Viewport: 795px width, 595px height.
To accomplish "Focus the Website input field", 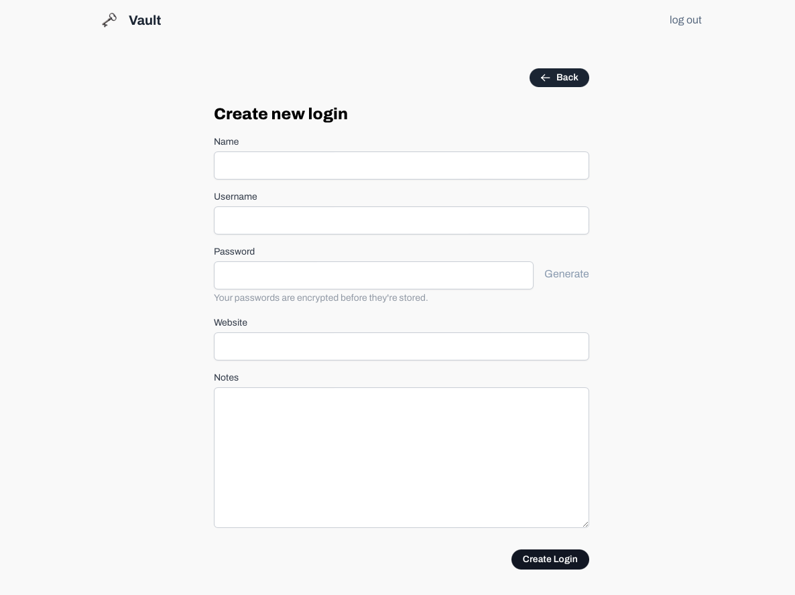I will [x=401, y=346].
